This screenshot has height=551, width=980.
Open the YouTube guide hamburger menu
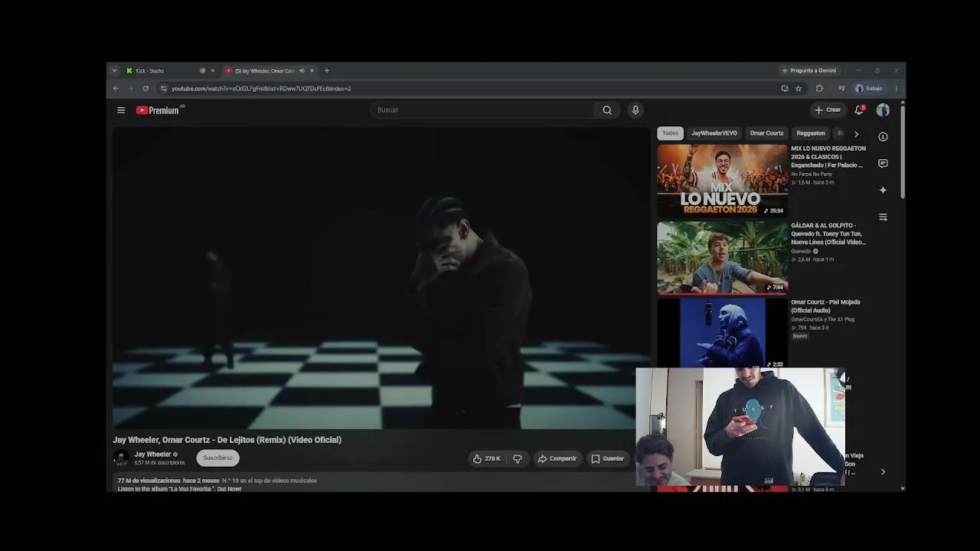pos(121,110)
